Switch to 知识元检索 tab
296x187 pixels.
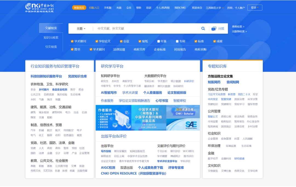point(51,37)
